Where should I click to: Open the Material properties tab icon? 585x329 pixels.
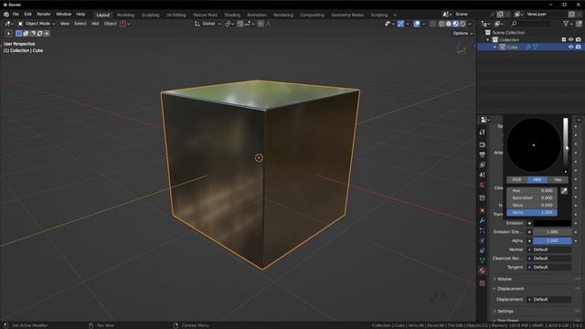point(483,271)
